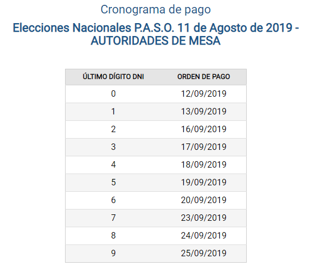Select the DNI digit 2 cell

tap(113, 129)
